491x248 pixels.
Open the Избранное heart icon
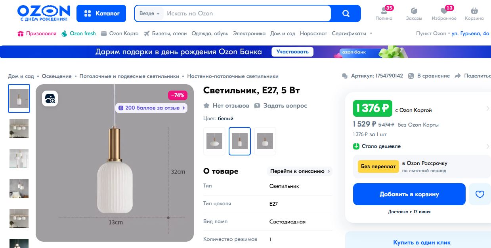(x=443, y=11)
